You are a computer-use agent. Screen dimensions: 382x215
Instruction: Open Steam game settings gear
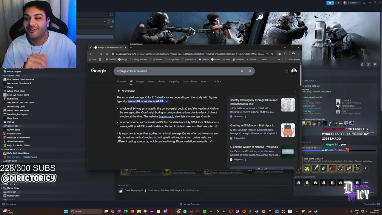tap(362, 64)
